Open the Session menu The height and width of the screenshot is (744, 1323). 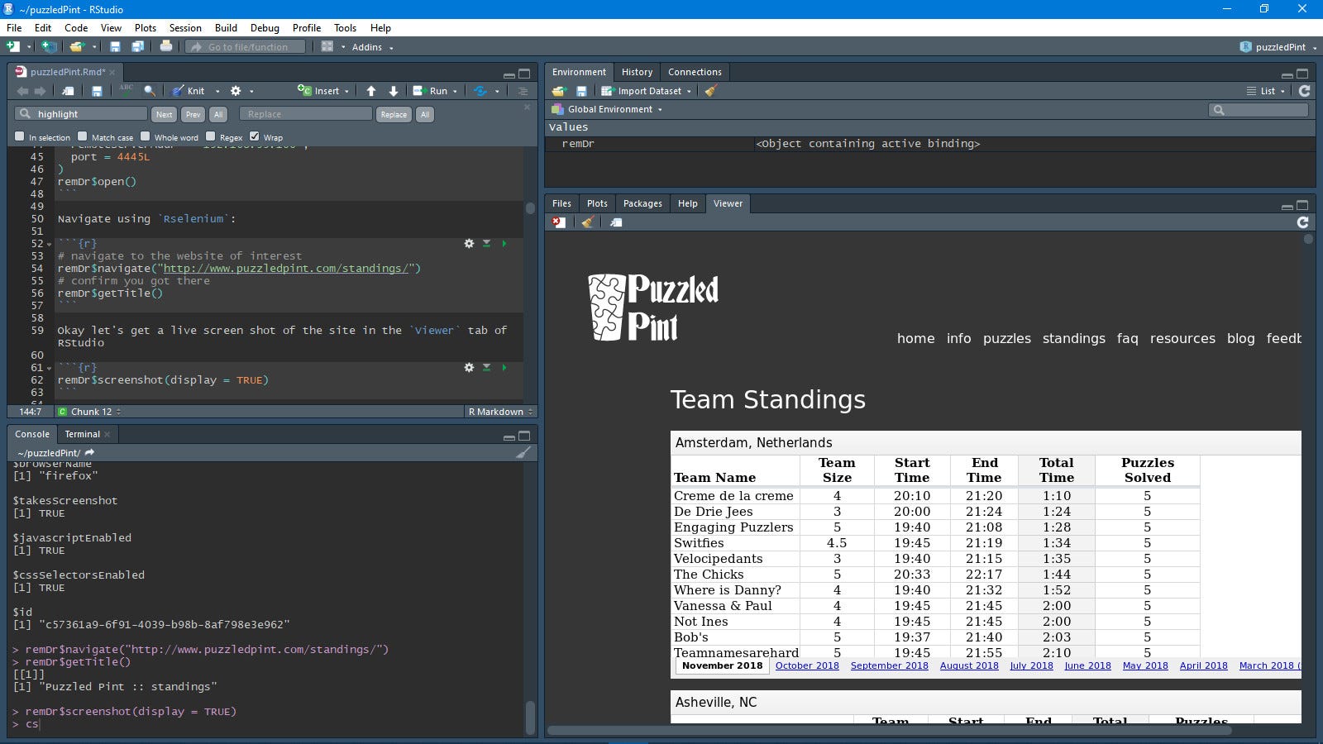click(185, 27)
